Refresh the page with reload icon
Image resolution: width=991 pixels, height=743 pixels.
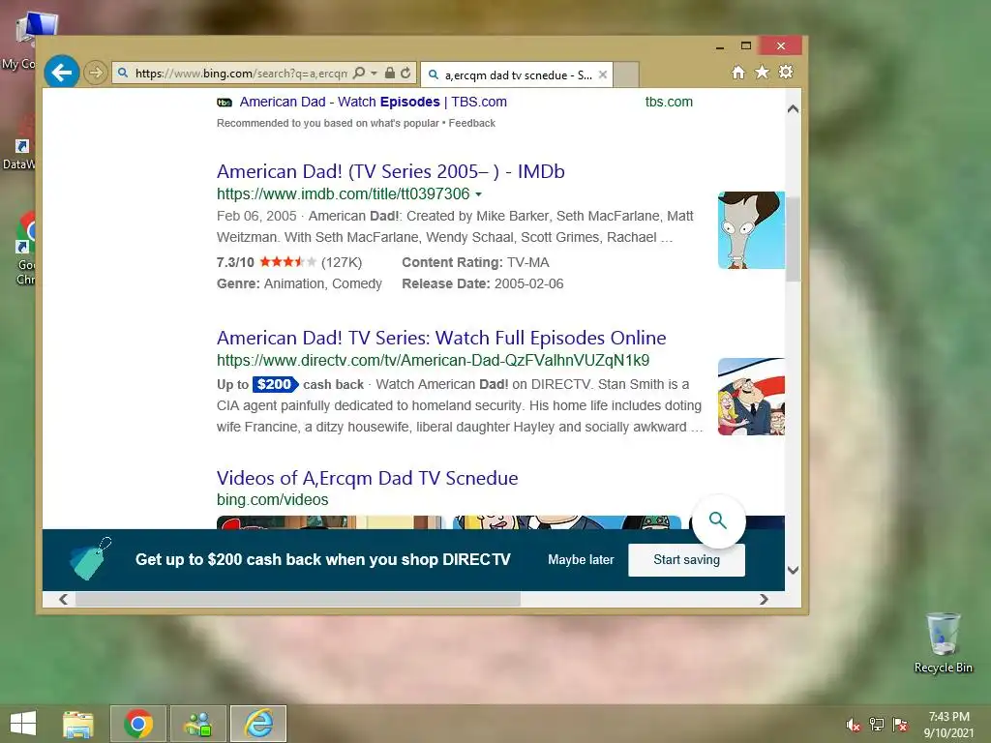click(x=405, y=73)
